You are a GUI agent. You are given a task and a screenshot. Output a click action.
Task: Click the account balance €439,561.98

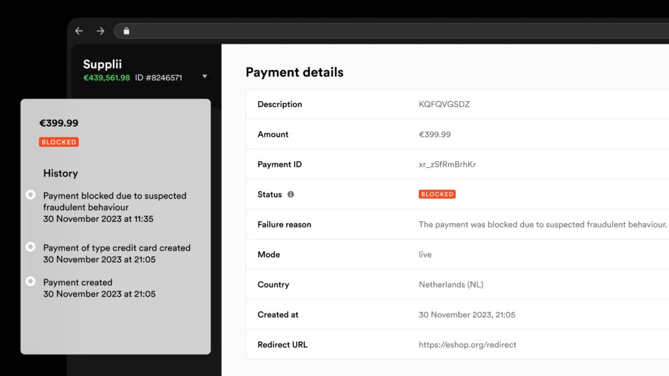(x=106, y=78)
